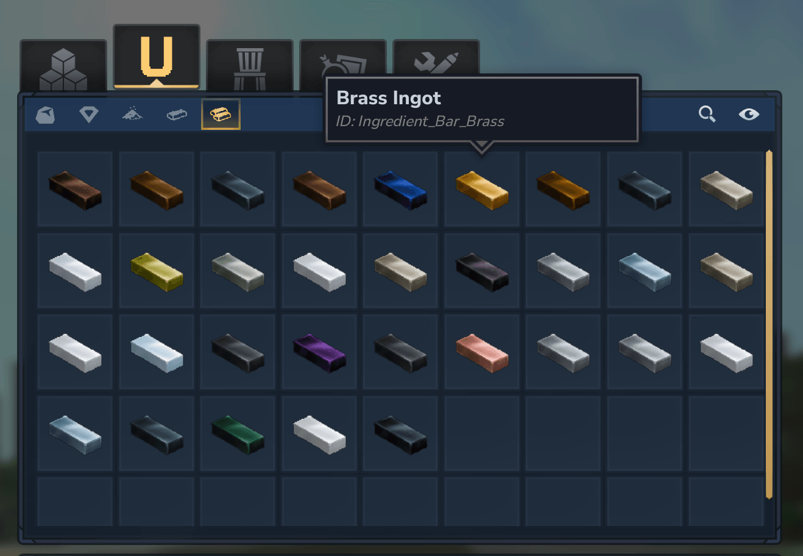Pick the highlighted Brass Ingot item
Viewport: 803px width, 556px height.
pyautogui.click(x=482, y=190)
